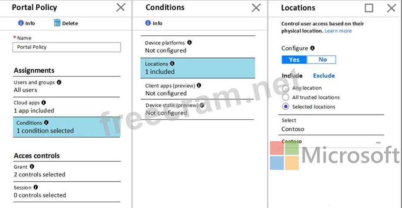Open the Locations condition row
402x208 pixels.
[198, 68]
